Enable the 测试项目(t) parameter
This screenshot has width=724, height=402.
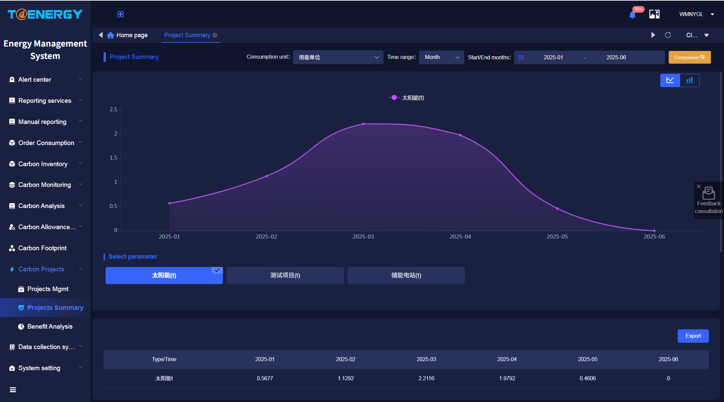[285, 275]
